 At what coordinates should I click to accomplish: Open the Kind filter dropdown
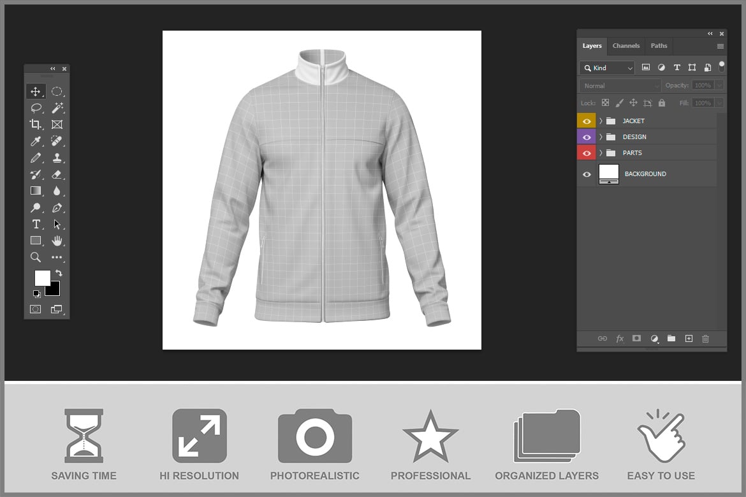point(607,68)
